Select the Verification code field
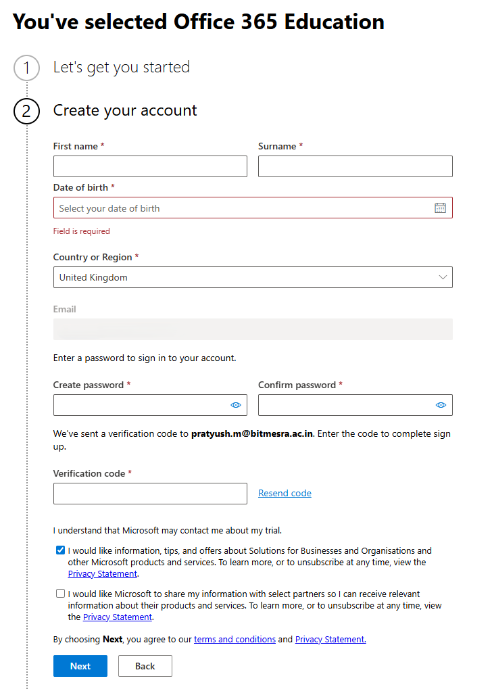Image resolution: width=492 pixels, height=689 pixels. 150,494
